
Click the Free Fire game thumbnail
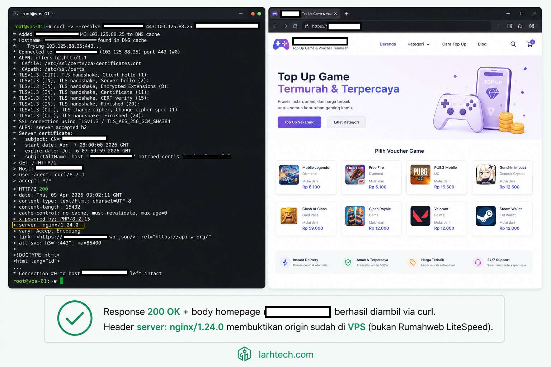click(x=355, y=175)
